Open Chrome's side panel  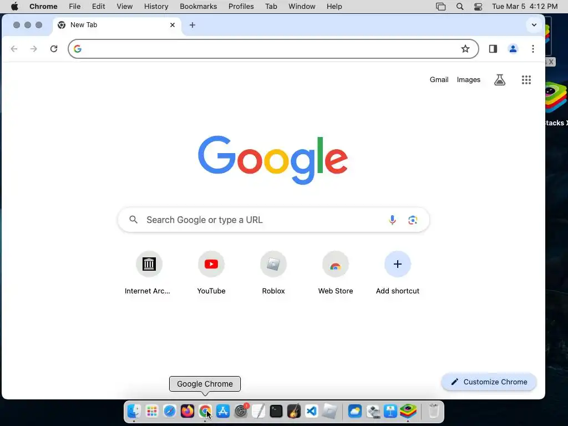tap(493, 49)
